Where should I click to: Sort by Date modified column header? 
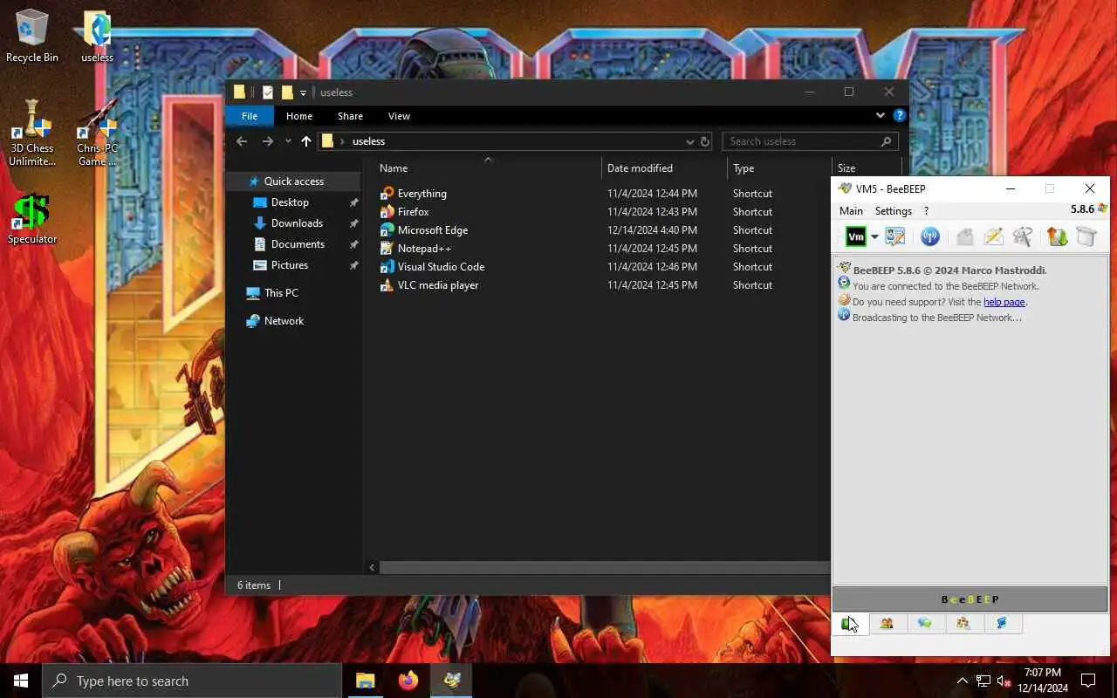[664, 168]
